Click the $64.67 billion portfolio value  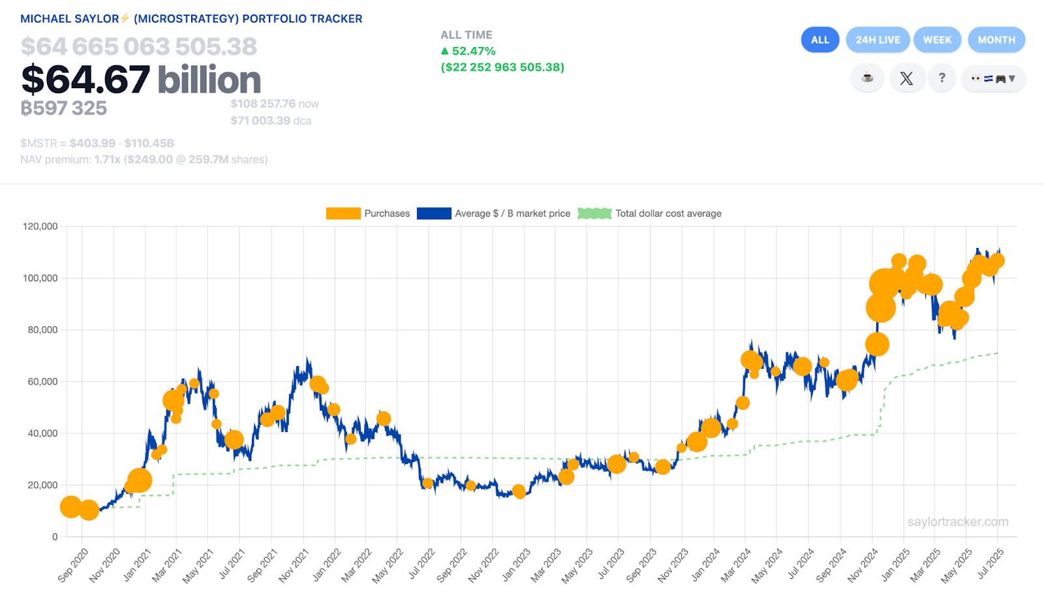tap(141, 80)
